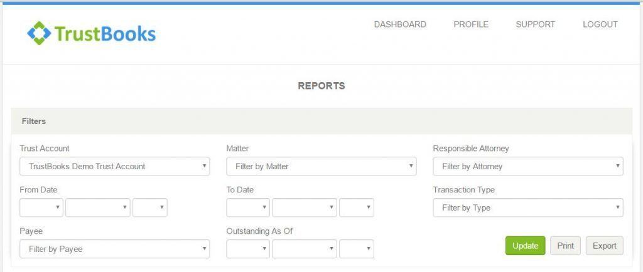
Task: Open the Filter by Attorney dropdown
Action: click(527, 167)
